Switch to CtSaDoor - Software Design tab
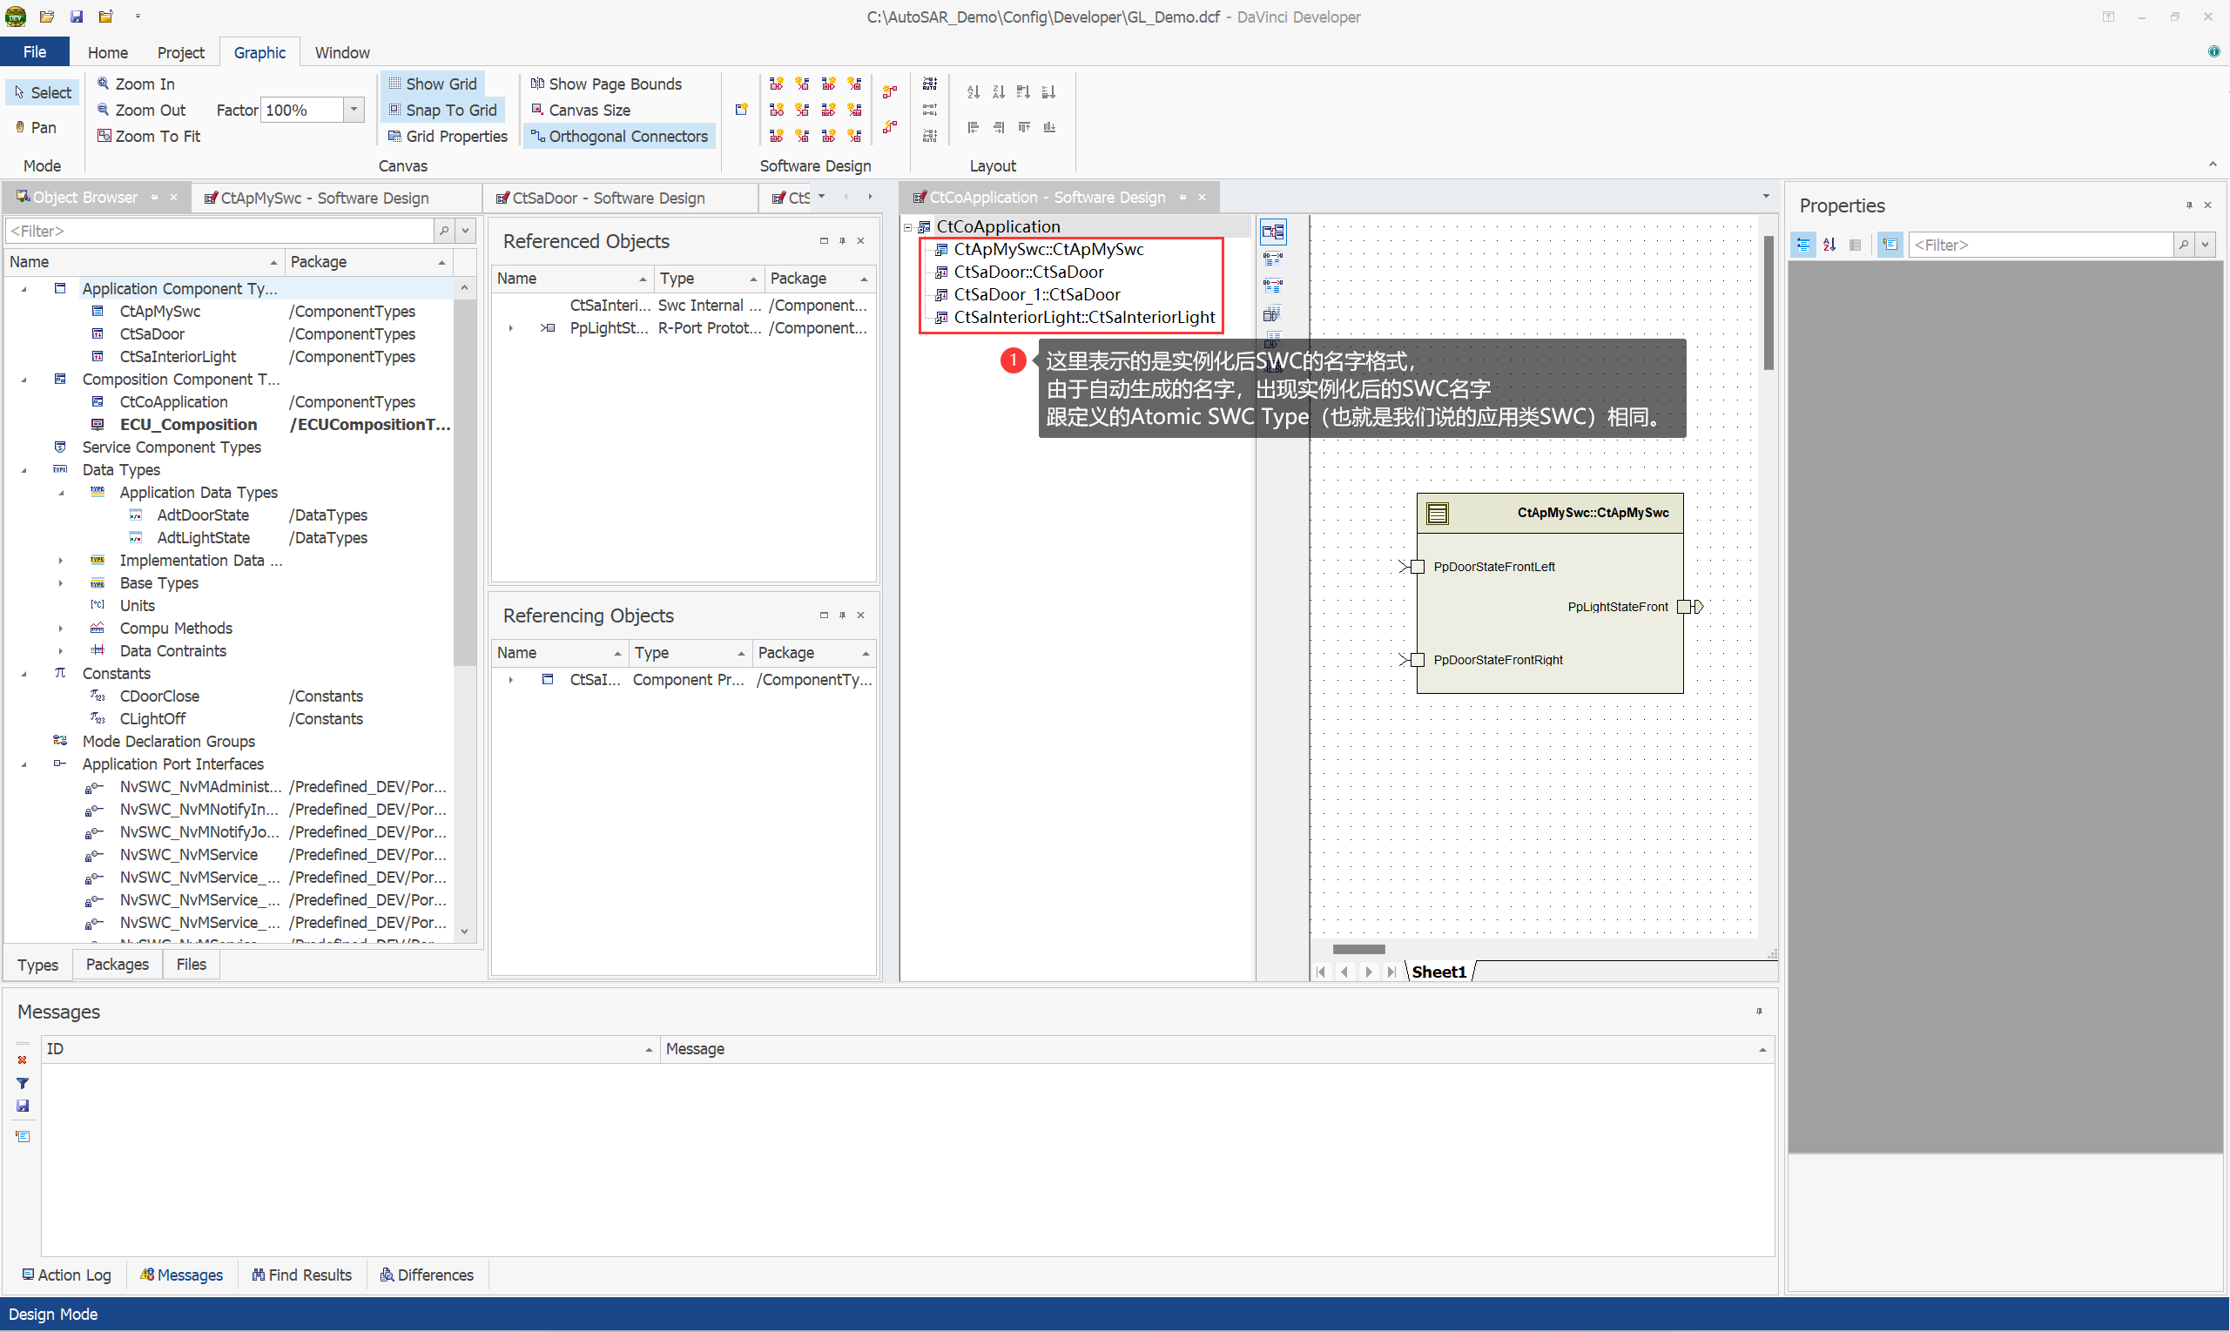The width and height of the screenshot is (2230, 1332). 608,198
